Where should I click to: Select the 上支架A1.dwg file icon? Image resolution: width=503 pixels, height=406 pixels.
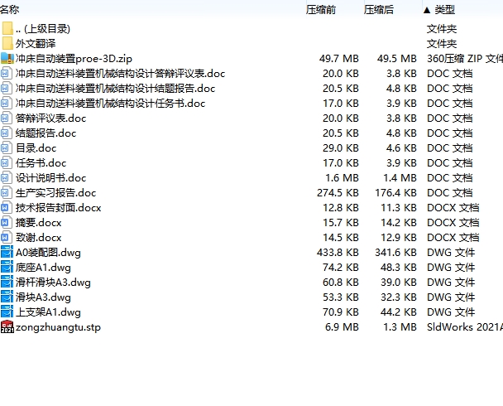click(7, 312)
